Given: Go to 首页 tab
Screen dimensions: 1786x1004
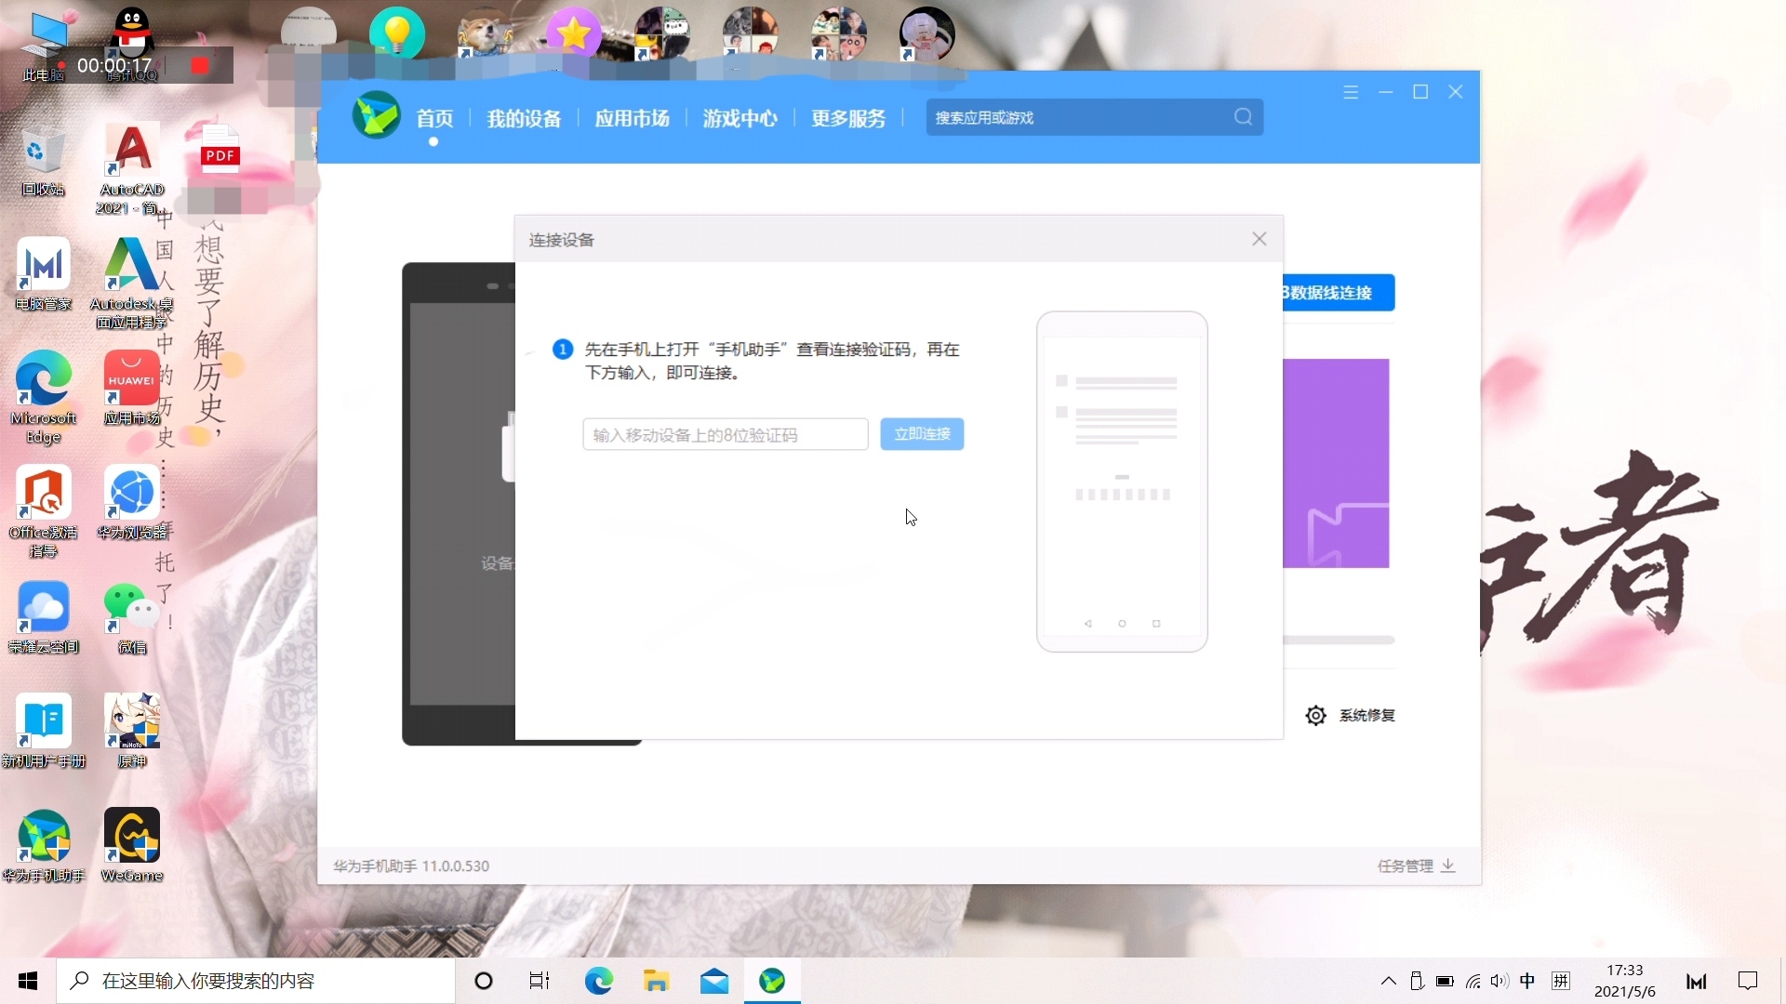Looking at the screenshot, I should pyautogui.click(x=434, y=118).
